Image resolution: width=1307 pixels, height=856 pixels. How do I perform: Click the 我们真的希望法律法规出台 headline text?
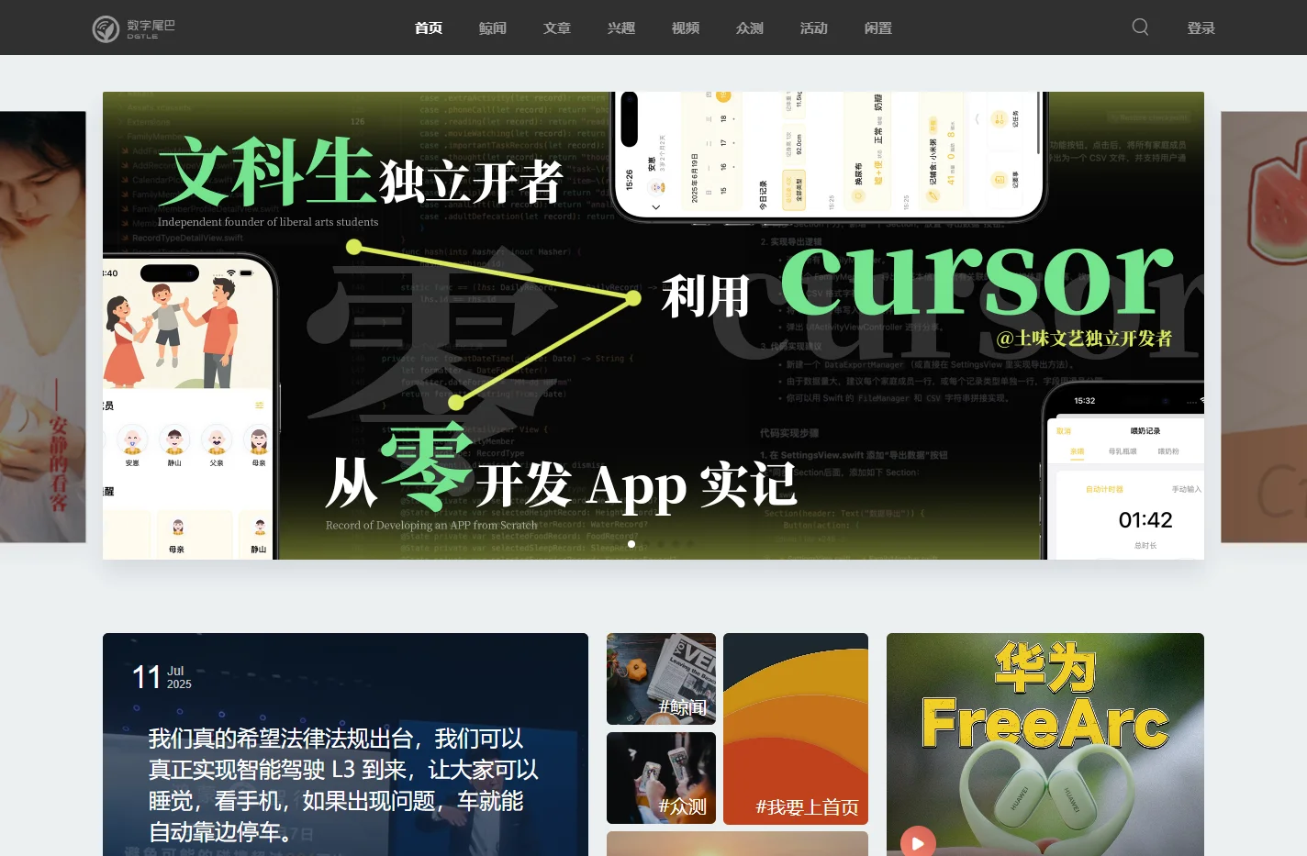343,785
